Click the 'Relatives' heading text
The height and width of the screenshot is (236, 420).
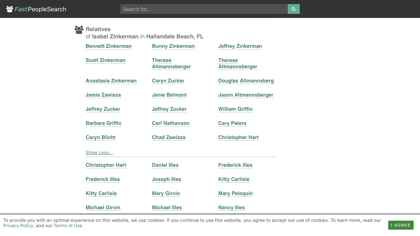click(x=98, y=29)
